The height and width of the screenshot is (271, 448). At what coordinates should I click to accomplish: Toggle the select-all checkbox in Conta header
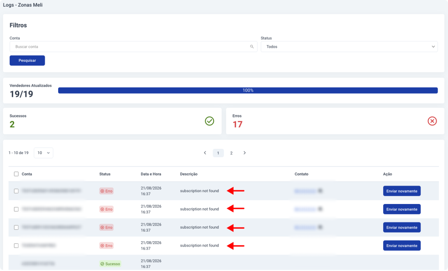point(16,174)
